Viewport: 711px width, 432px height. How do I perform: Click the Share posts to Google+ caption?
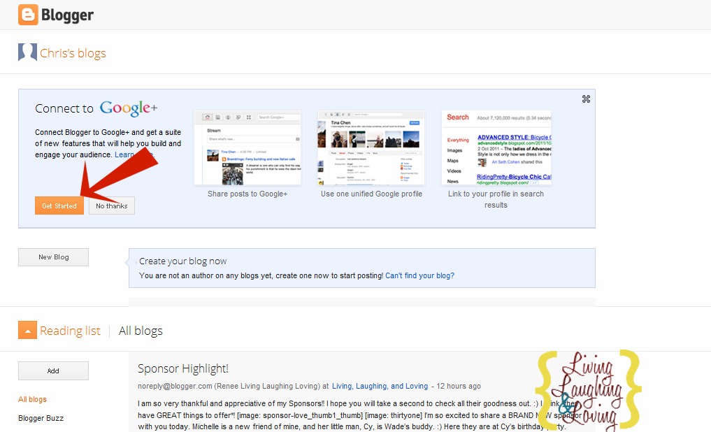[247, 194]
